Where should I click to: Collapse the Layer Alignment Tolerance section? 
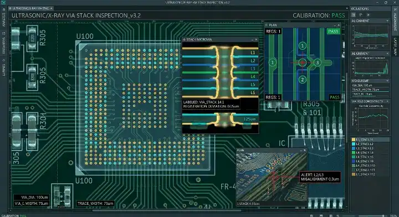click(387, 54)
